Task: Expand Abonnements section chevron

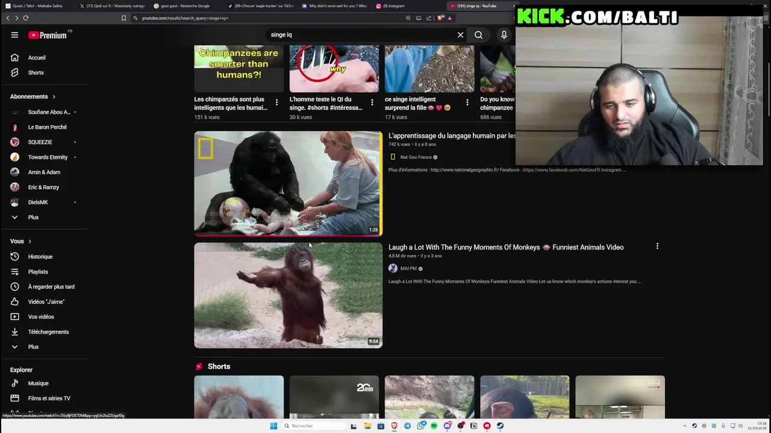Action: (54, 97)
